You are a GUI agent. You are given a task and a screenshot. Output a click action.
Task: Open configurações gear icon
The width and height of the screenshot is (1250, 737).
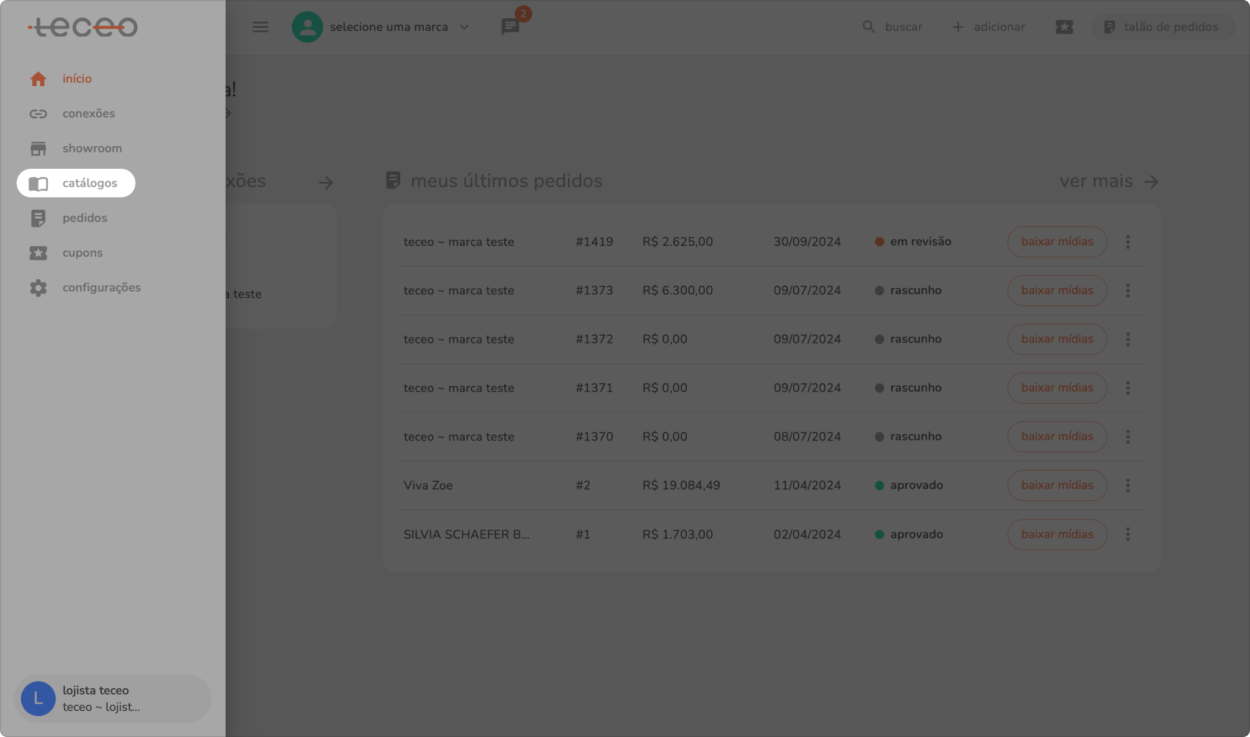pos(38,288)
